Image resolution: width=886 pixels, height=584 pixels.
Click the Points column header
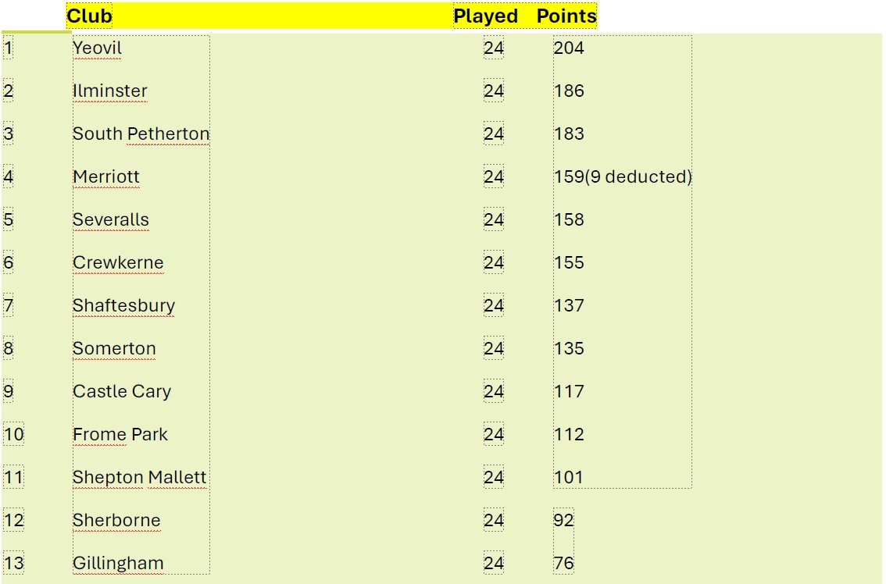point(566,16)
